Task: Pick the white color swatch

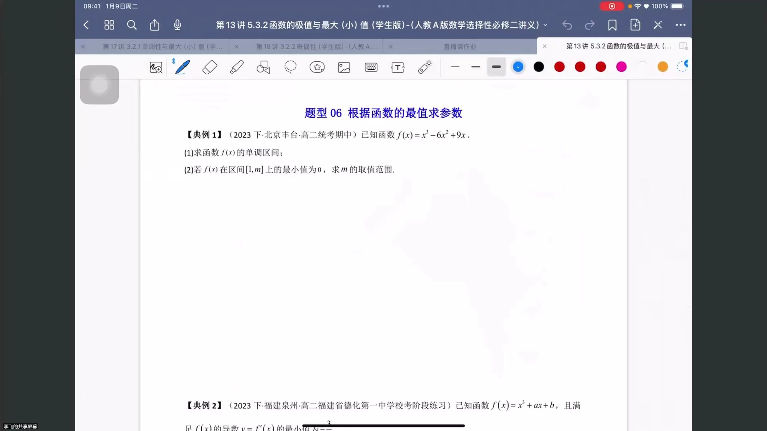Action: click(642, 67)
